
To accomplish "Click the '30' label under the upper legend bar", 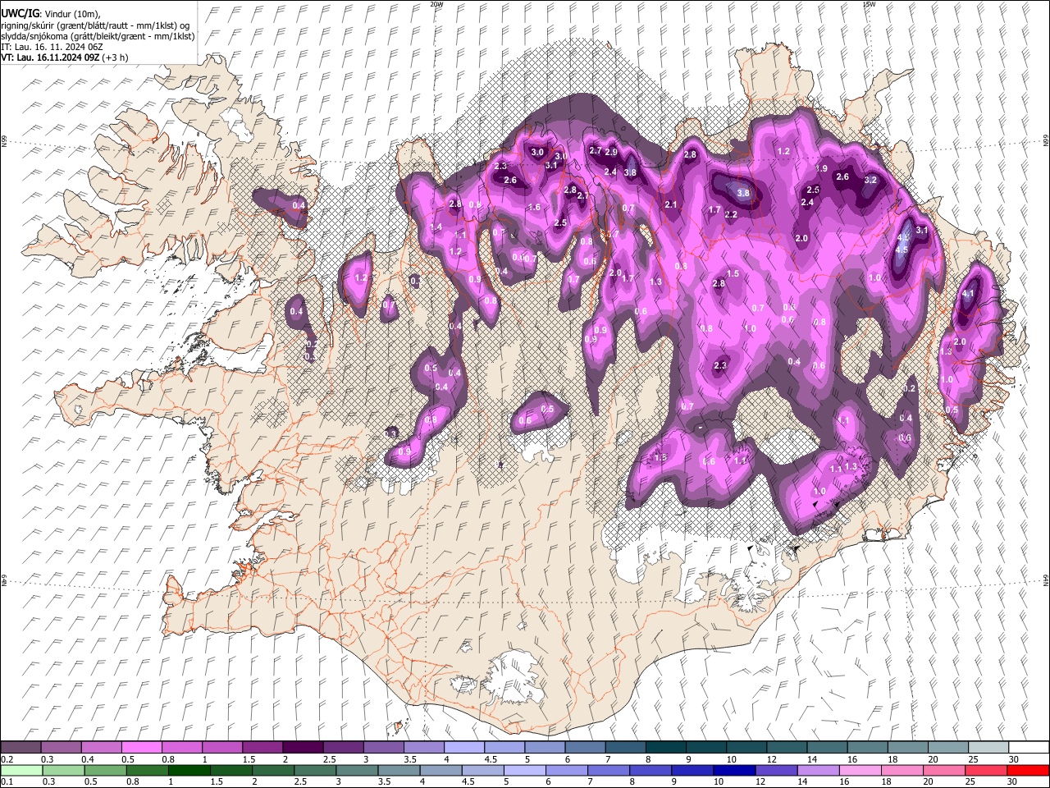I will 1014,759.
